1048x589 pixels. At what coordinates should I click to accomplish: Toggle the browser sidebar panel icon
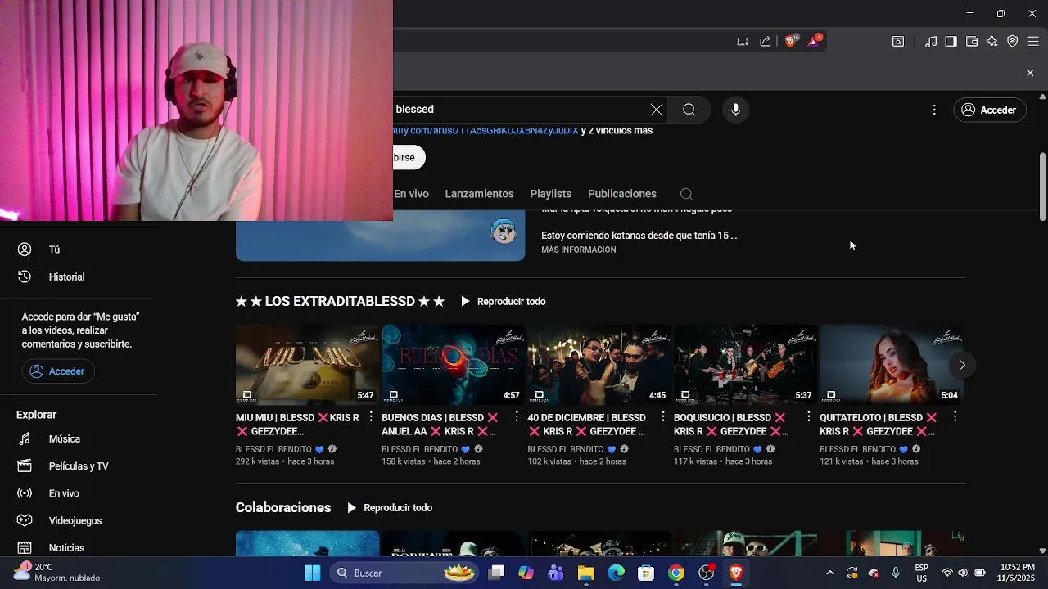point(951,41)
